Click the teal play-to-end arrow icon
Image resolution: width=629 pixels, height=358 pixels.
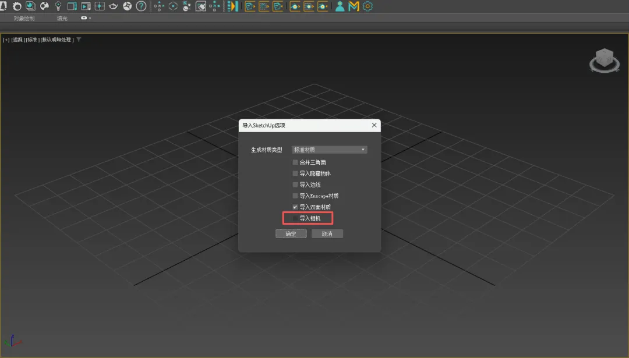pyautogui.click(x=232, y=6)
